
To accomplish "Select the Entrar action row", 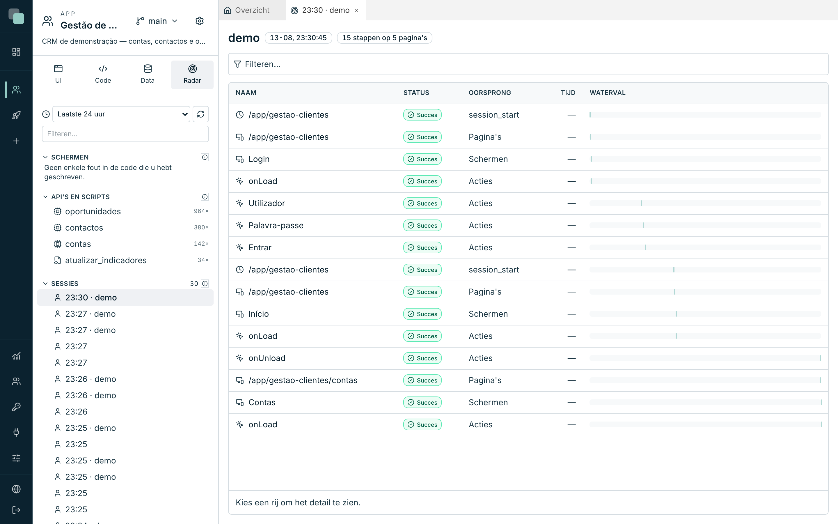I will (x=528, y=248).
